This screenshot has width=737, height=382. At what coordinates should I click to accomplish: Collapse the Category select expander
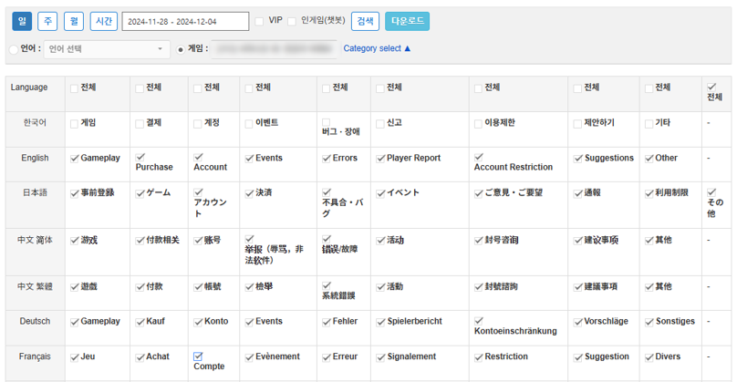[x=377, y=48]
